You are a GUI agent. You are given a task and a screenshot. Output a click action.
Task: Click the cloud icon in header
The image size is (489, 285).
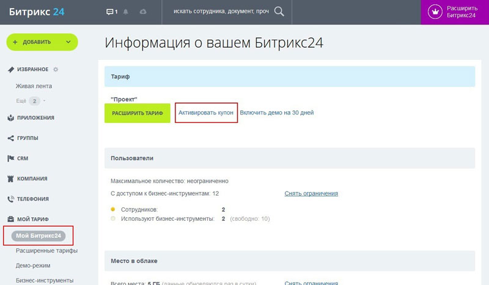[x=143, y=12]
